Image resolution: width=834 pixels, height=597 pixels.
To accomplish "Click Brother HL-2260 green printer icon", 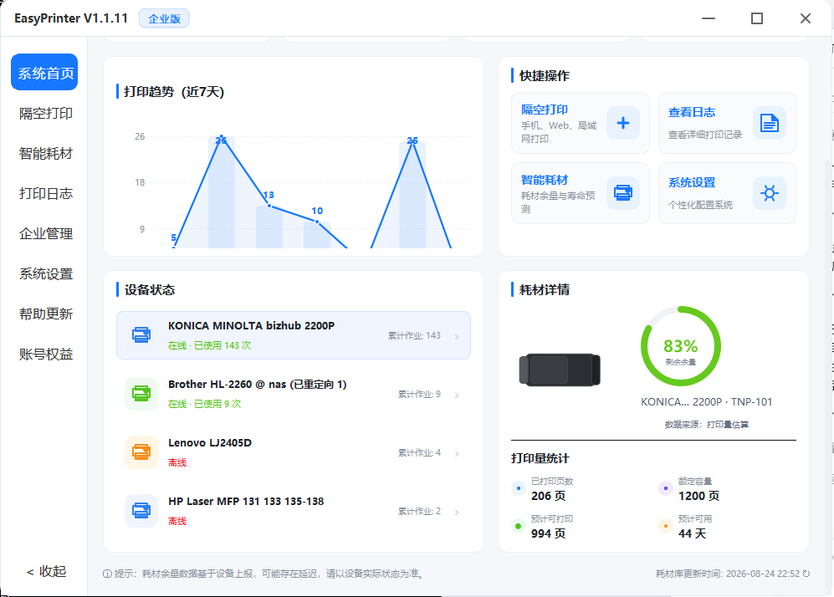I will click(141, 393).
